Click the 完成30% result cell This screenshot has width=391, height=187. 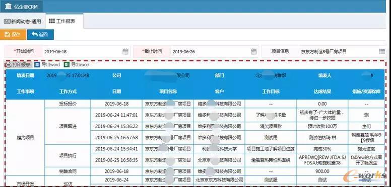[322, 149]
